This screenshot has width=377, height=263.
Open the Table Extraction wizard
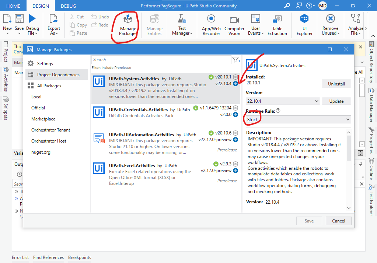click(277, 25)
